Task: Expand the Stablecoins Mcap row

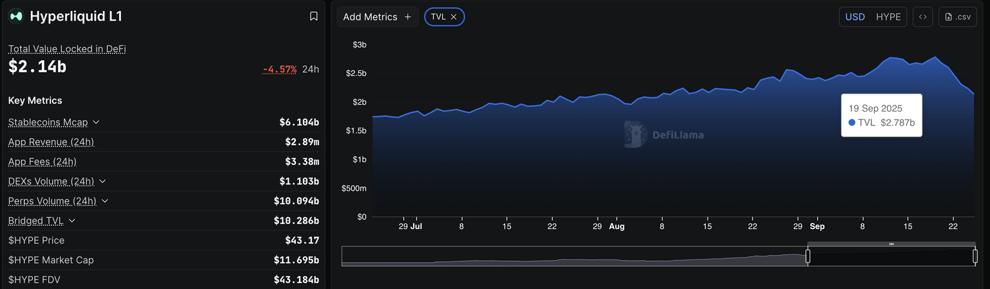Action: point(96,122)
